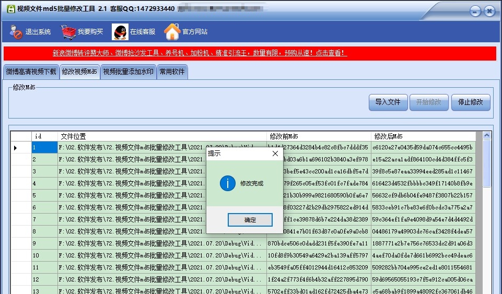502x294 pixels.
Task: Click modified Md5 cell c6120e27e0435d59da074c655cc4495b
Action: (423, 147)
